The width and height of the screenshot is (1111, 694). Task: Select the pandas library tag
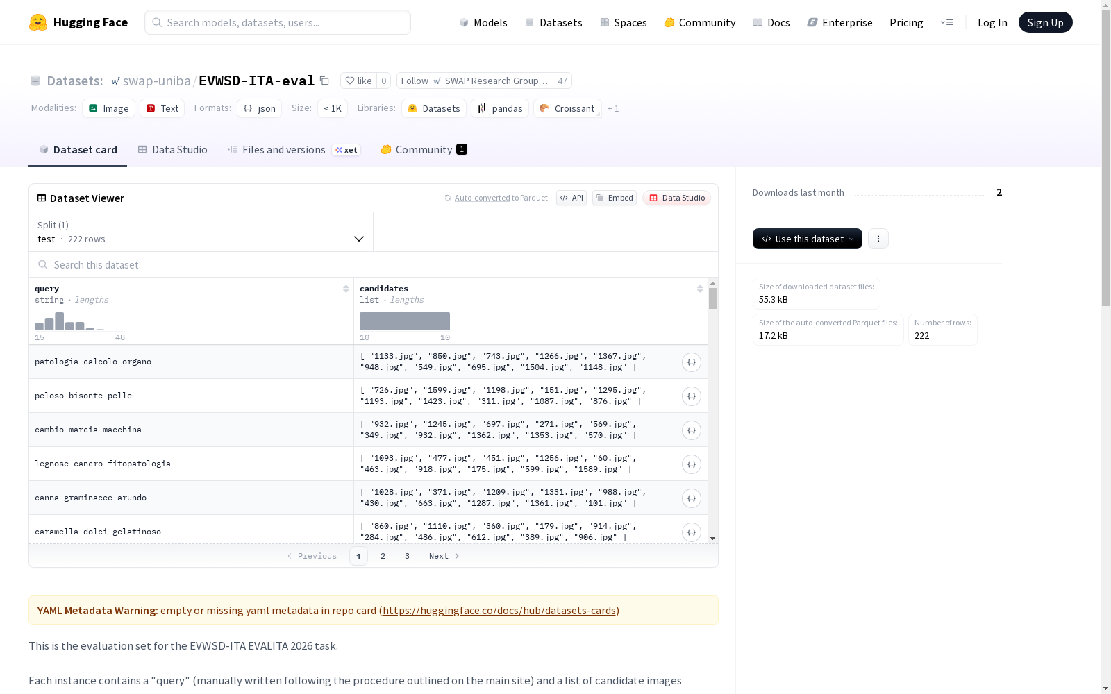pos(500,108)
